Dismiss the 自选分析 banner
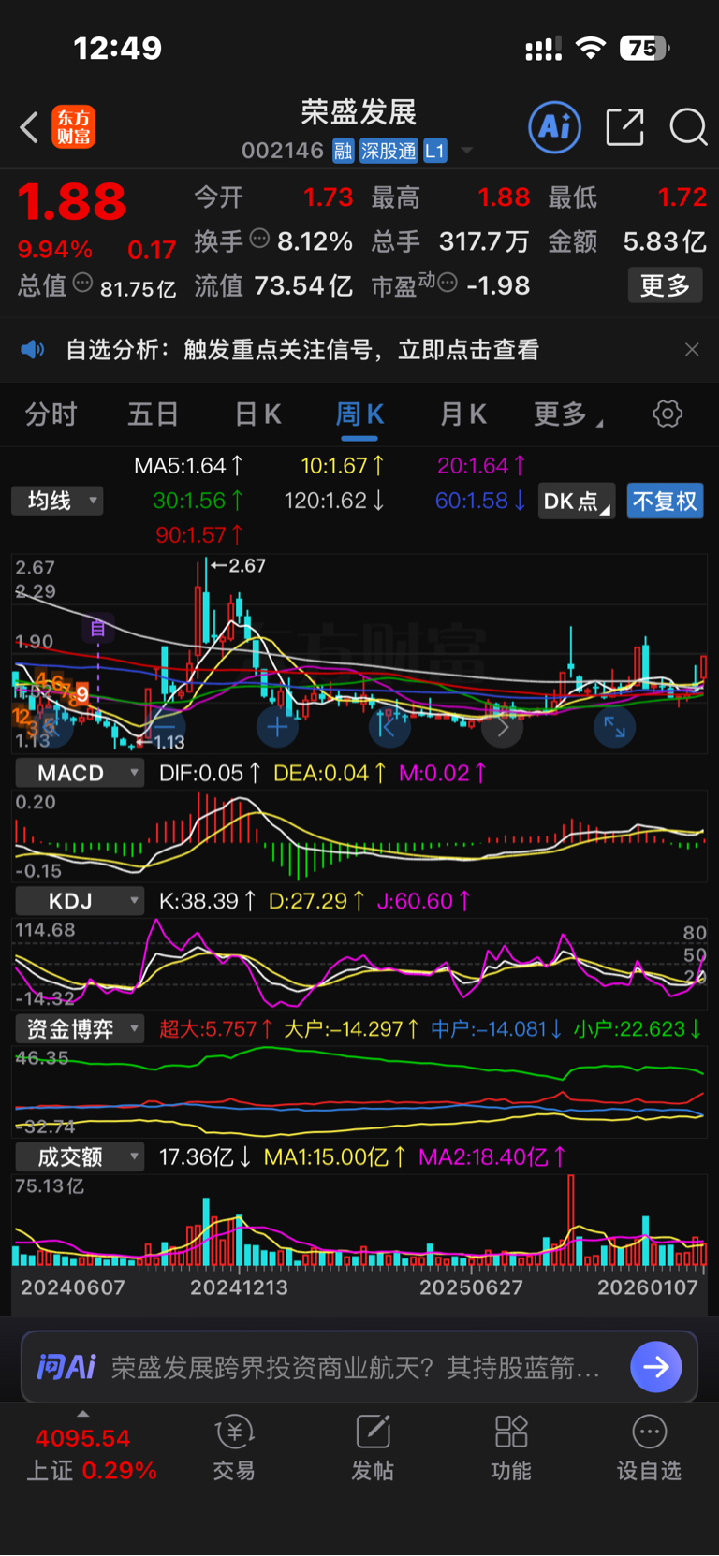The height and width of the screenshot is (1556, 719). click(x=692, y=350)
